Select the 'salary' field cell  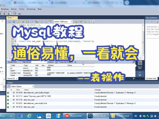(x=13, y=70)
